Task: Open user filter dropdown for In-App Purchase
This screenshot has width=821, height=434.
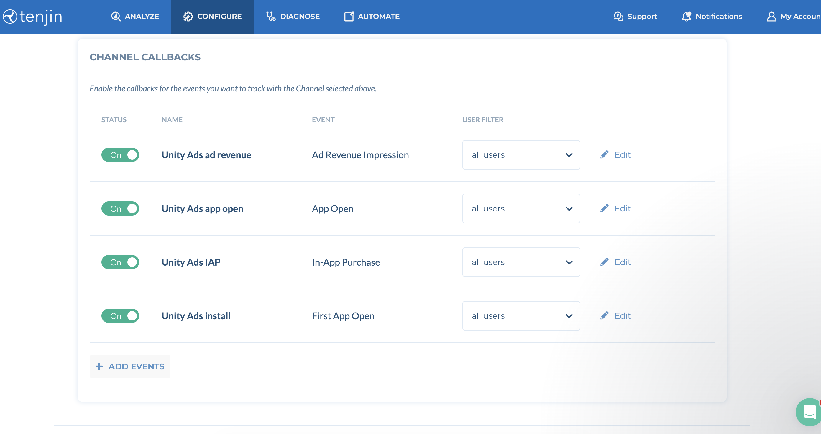Action: click(521, 262)
